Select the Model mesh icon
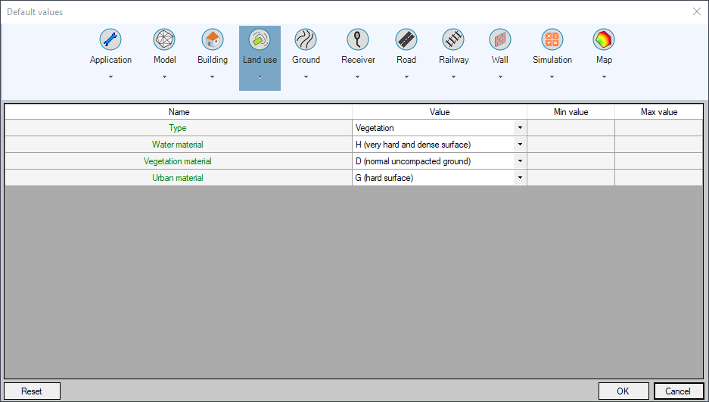709x402 pixels. (164, 40)
